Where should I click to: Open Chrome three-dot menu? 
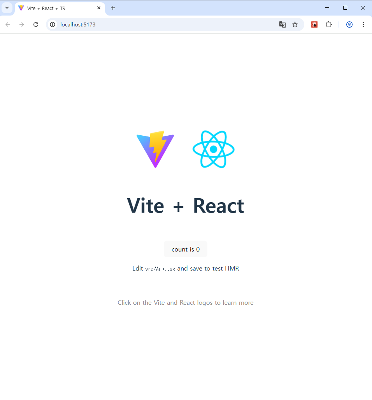point(363,24)
